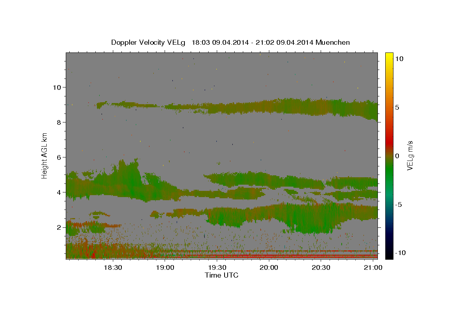
Task: Click the height axis label 4
Action: pyautogui.click(x=59, y=192)
